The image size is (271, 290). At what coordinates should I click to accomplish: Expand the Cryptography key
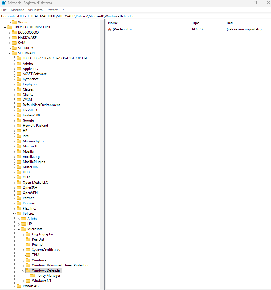(24, 234)
